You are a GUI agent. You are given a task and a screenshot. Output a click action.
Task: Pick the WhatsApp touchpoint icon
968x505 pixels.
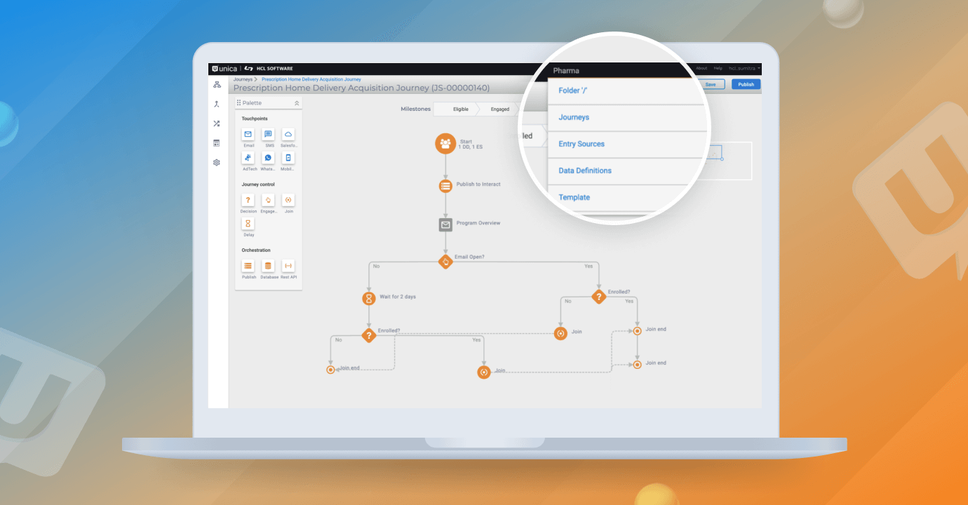(x=268, y=158)
